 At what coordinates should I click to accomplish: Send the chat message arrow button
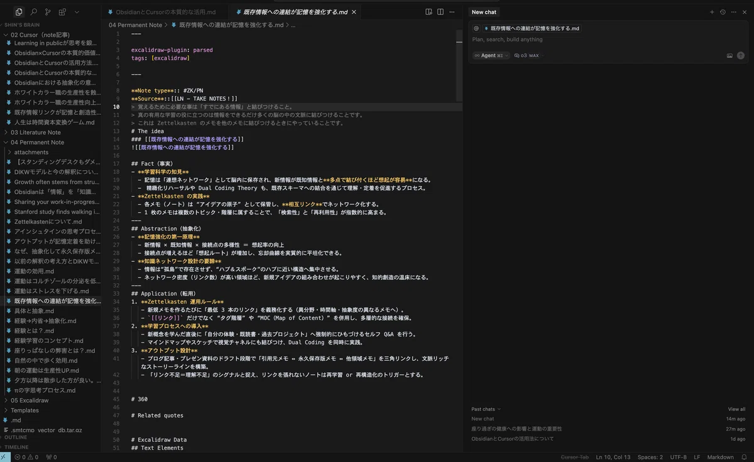[741, 55]
